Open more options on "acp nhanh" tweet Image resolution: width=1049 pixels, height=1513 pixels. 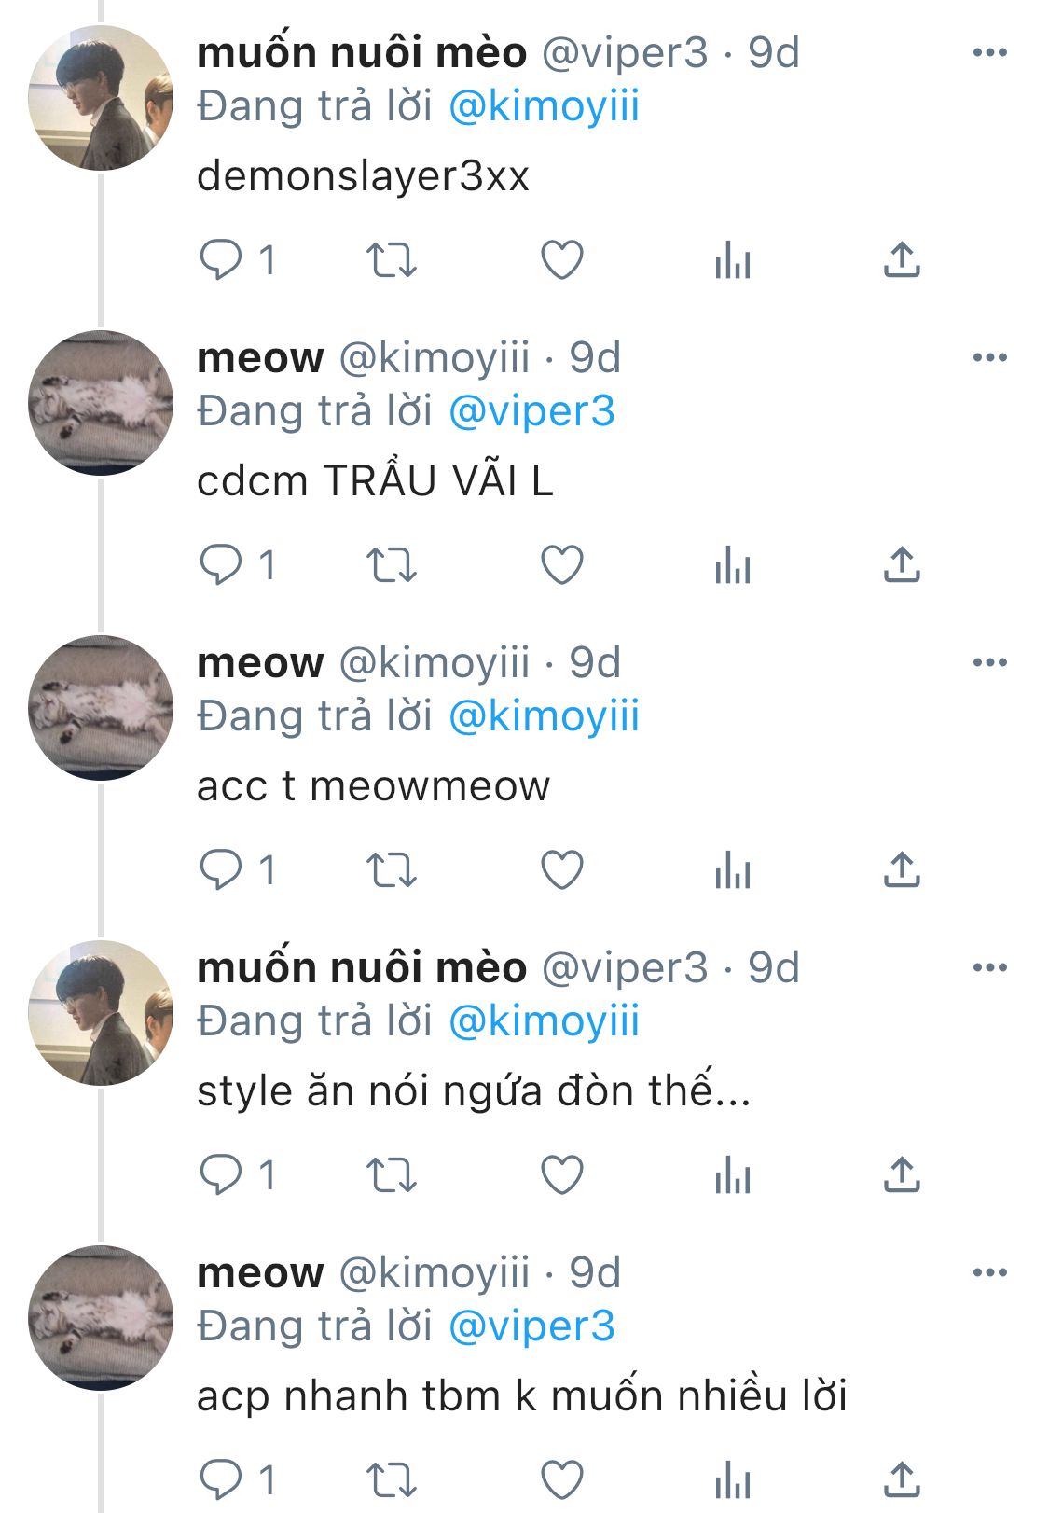(x=989, y=1273)
